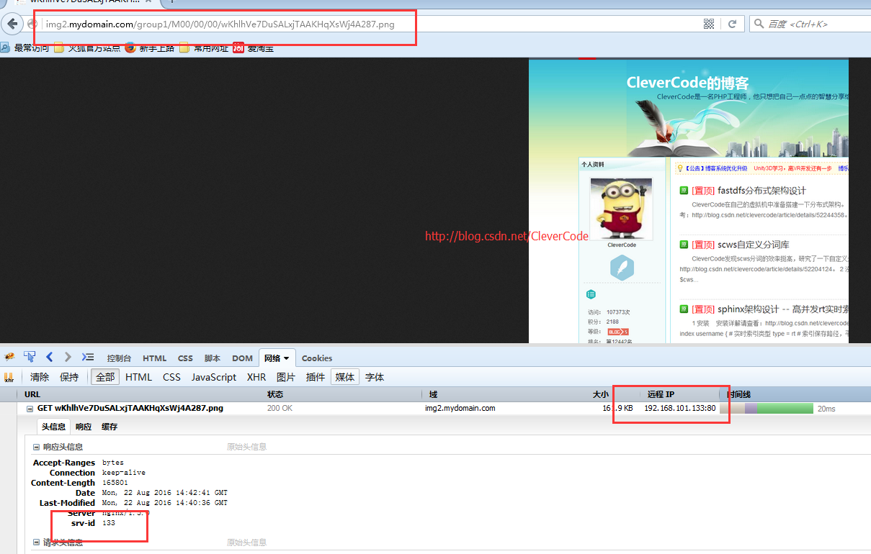
Task: Sort by the 状态 column header
Action: pyautogui.click(x=343, y=394)
